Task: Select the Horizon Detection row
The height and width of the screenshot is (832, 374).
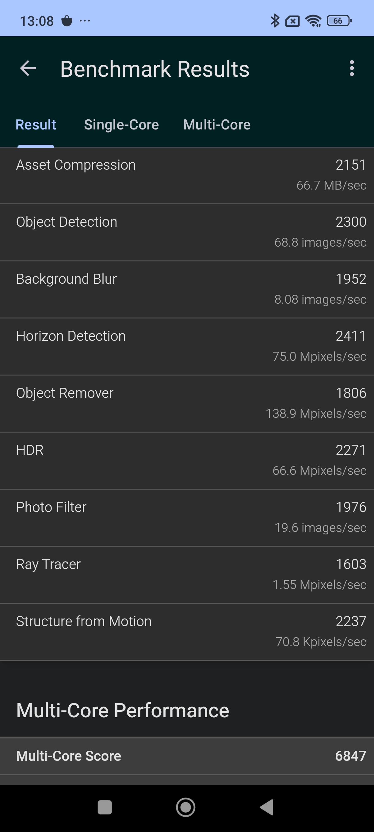Action: (187, 347)
